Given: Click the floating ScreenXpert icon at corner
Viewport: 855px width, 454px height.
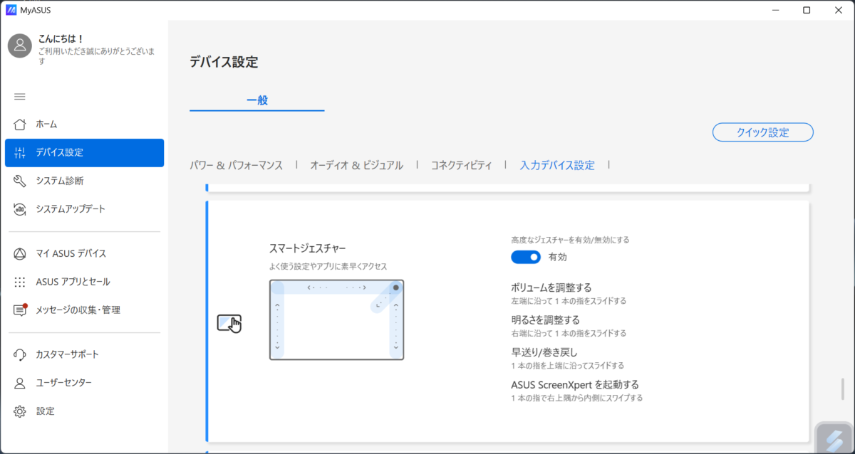Looking at the screenshot, I should tap(834, 438).
